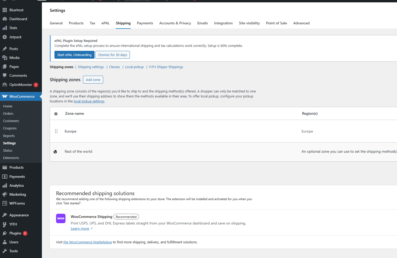397x258 pixels.
Task: Click Region(s) column header
Action: (310, 113)
